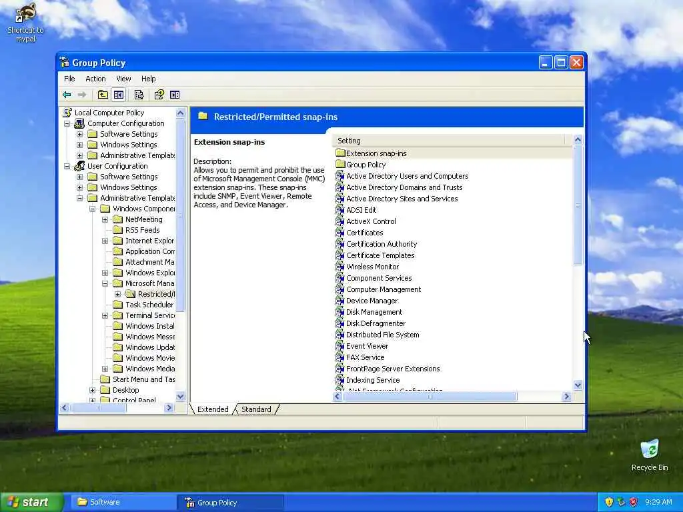
Task: Toggle Show/Hide Console Tree icon
Action: click(x=119, y=95)
